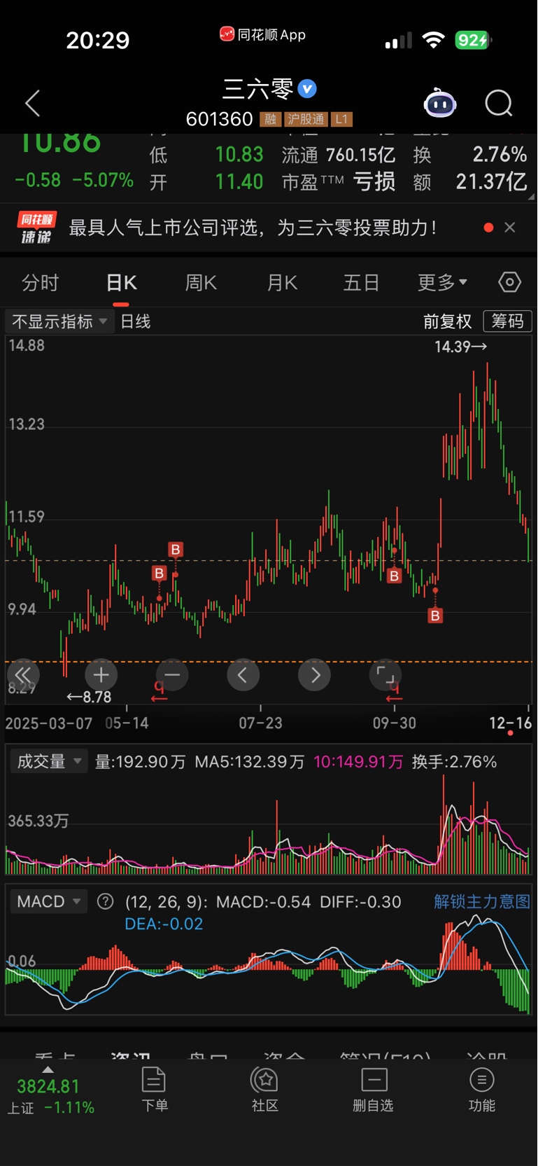Tap the 额 21.37亿 turnover value
The height and width of the screenshot is (1166, 538).
pos(469,182)
